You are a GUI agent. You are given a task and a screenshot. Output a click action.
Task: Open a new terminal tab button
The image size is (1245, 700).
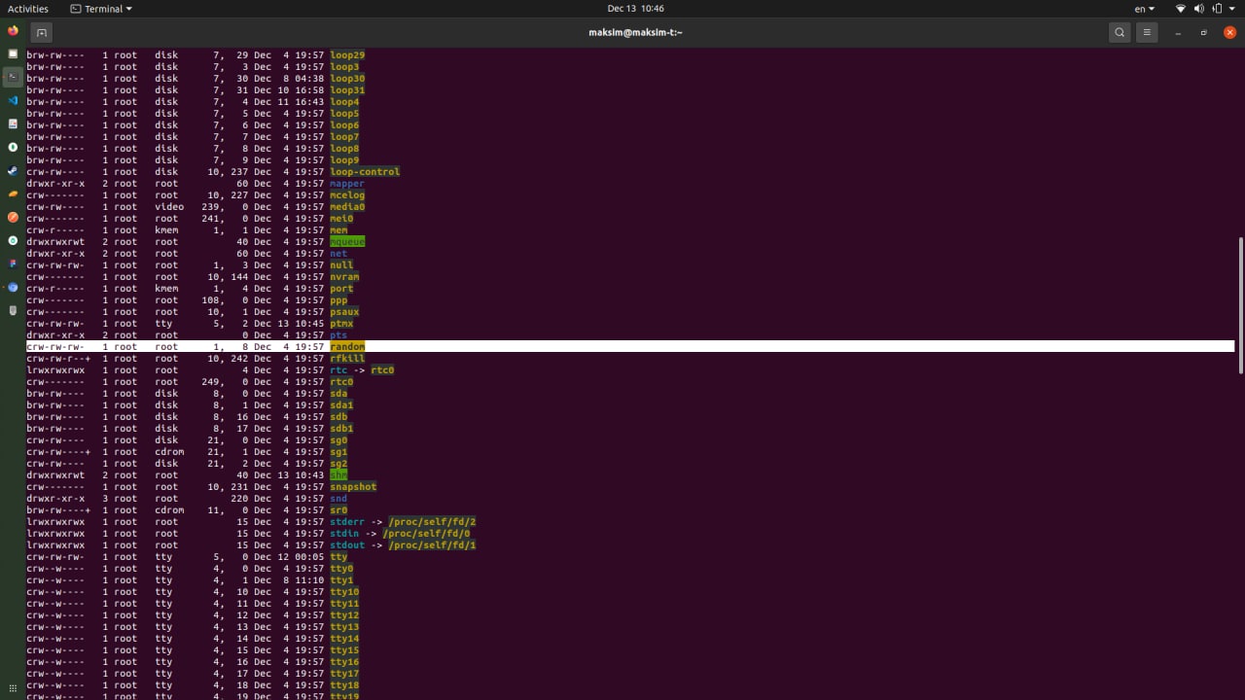41,32
